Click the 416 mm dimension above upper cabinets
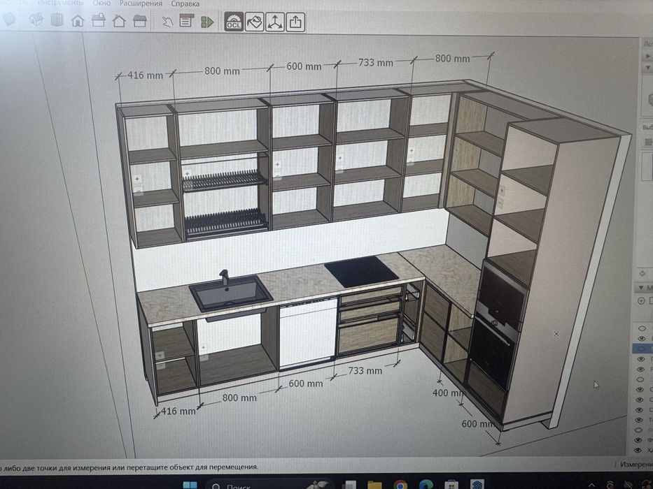This screenshot has width=653, height=489. tap(144, 75)
